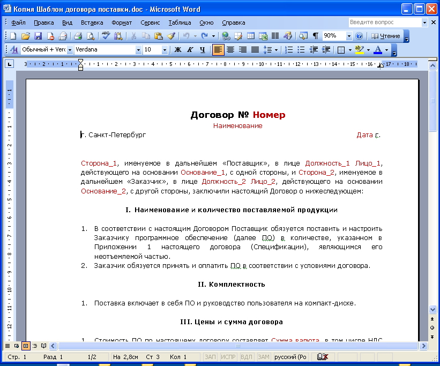Open an existing file with the folder icon

tap(26, 36)
